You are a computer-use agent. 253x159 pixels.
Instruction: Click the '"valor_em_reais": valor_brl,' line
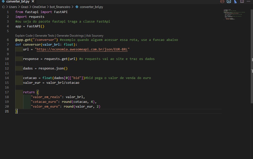pos(58,97)
